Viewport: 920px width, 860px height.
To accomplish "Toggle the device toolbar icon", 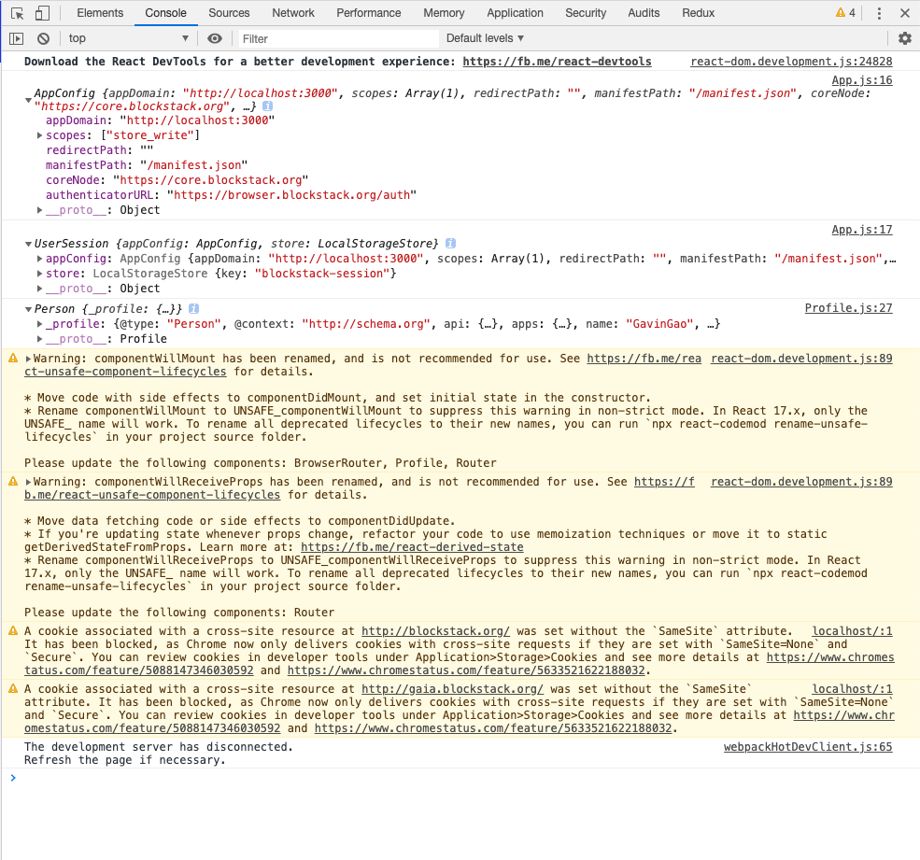I will coord(42,13).
